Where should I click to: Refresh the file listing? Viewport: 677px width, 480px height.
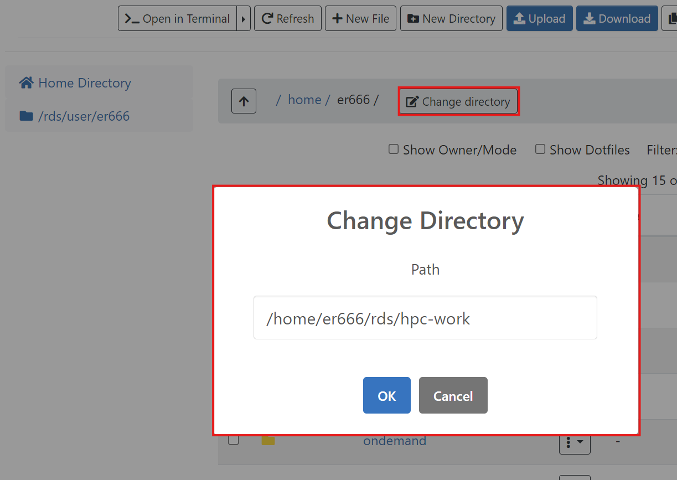coord(288,19)
